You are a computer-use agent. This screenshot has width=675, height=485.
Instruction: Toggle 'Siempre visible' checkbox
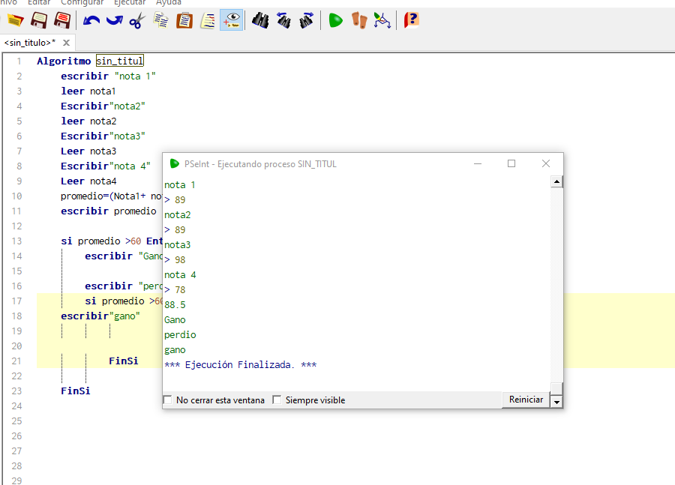click(277, 400)
